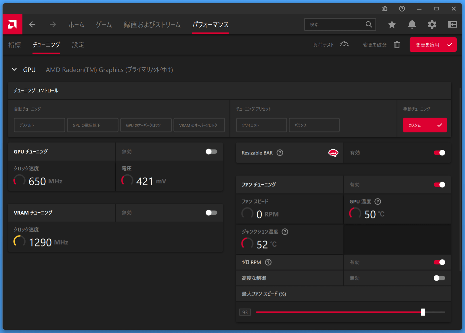Screen dimensions: 465x333
Task: Click the max fan speed value box 93
Action: coord(245,312)
